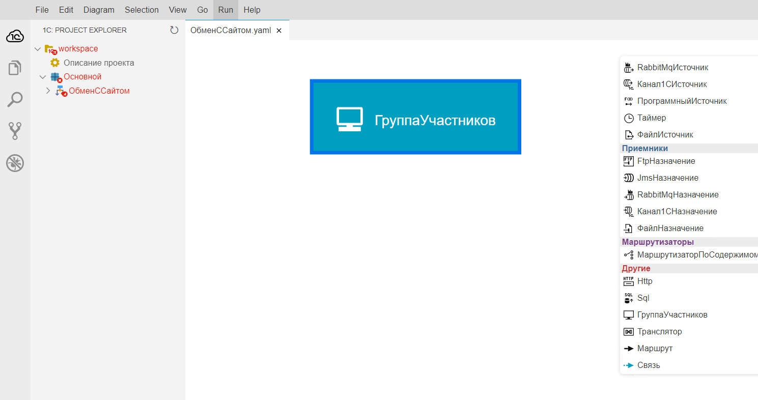Select ОбменССайтом in project tree
Viewport: 758px width, 400px height.
coord(99,91)
